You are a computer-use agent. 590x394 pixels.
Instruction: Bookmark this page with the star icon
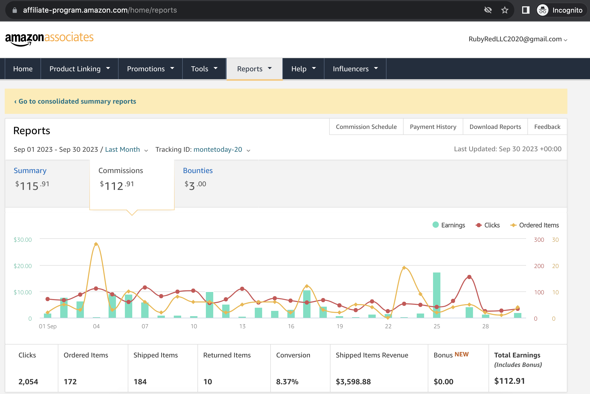(x=505, y=10)
